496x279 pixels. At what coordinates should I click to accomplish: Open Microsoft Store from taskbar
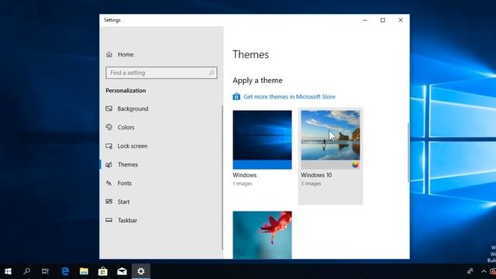[x=103, y=271]
